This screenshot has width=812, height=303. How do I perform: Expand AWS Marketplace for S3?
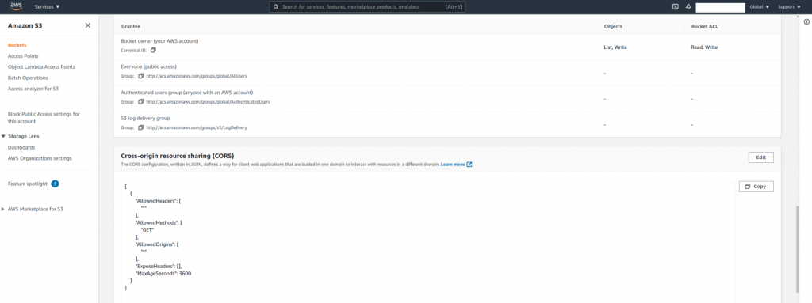click(4, 210)
